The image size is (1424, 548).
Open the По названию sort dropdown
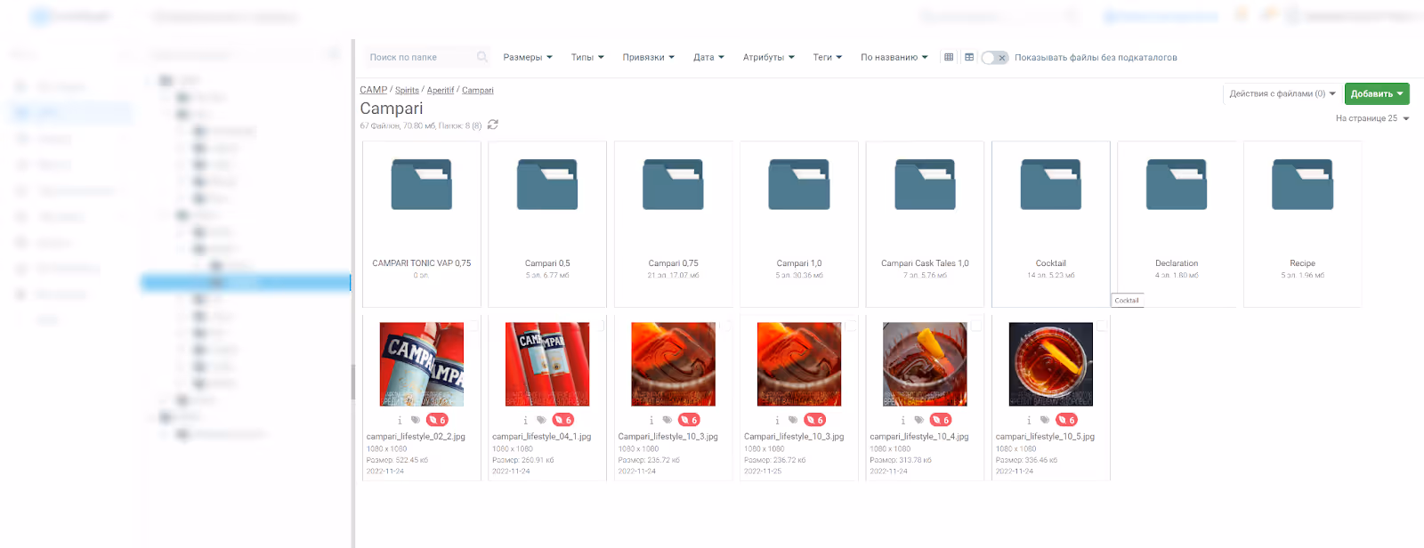(894, 57)
